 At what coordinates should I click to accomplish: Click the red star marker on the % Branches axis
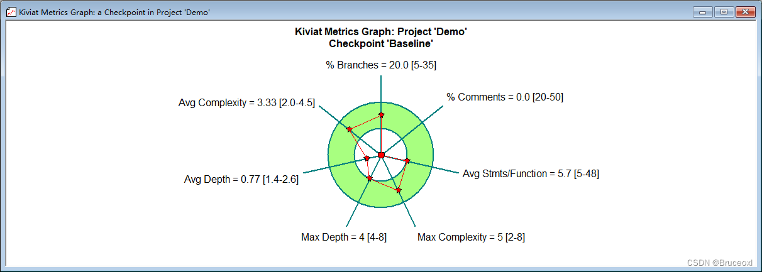pos(381,115)
